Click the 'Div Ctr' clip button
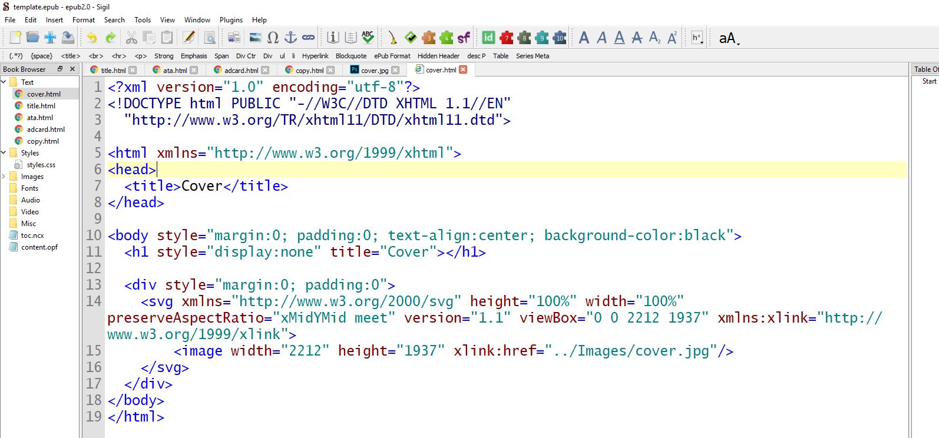 [246, 56]
